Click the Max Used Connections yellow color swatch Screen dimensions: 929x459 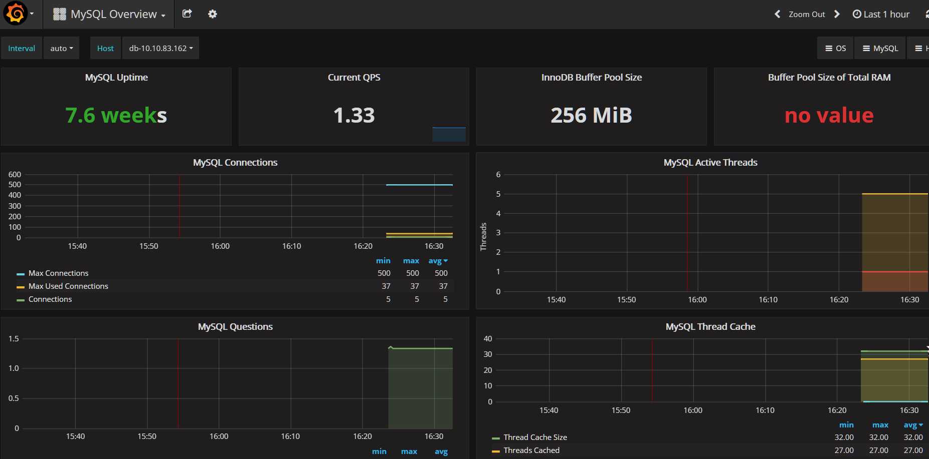click(x=21, y=287)
